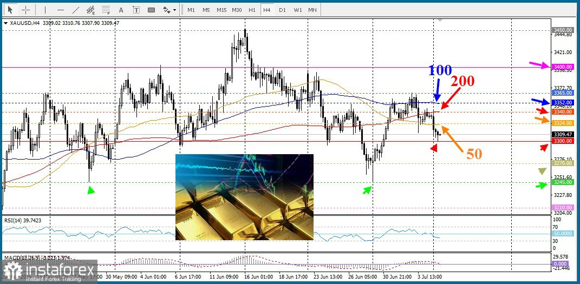Select the cursor arrow tool
This screenshot has width=580, height=284.
(10, 10)
